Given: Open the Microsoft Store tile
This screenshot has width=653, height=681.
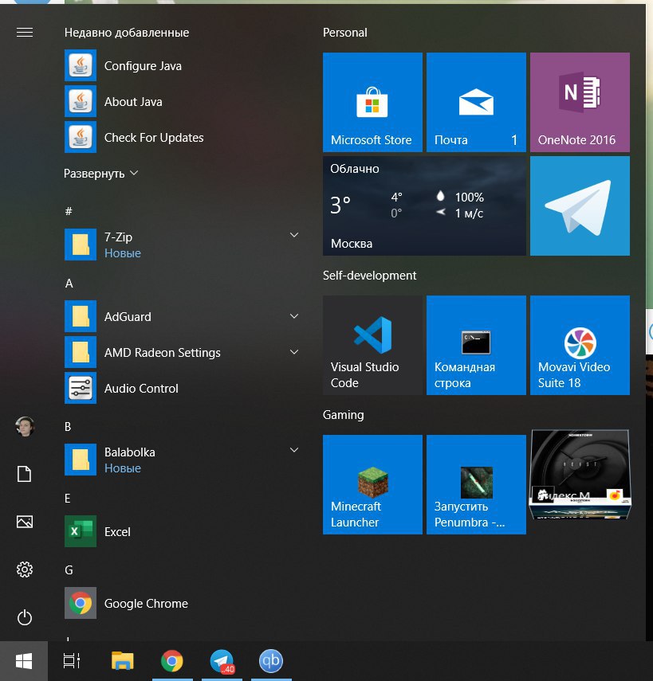Looking at the screenshot, I should tap(372, 102).
